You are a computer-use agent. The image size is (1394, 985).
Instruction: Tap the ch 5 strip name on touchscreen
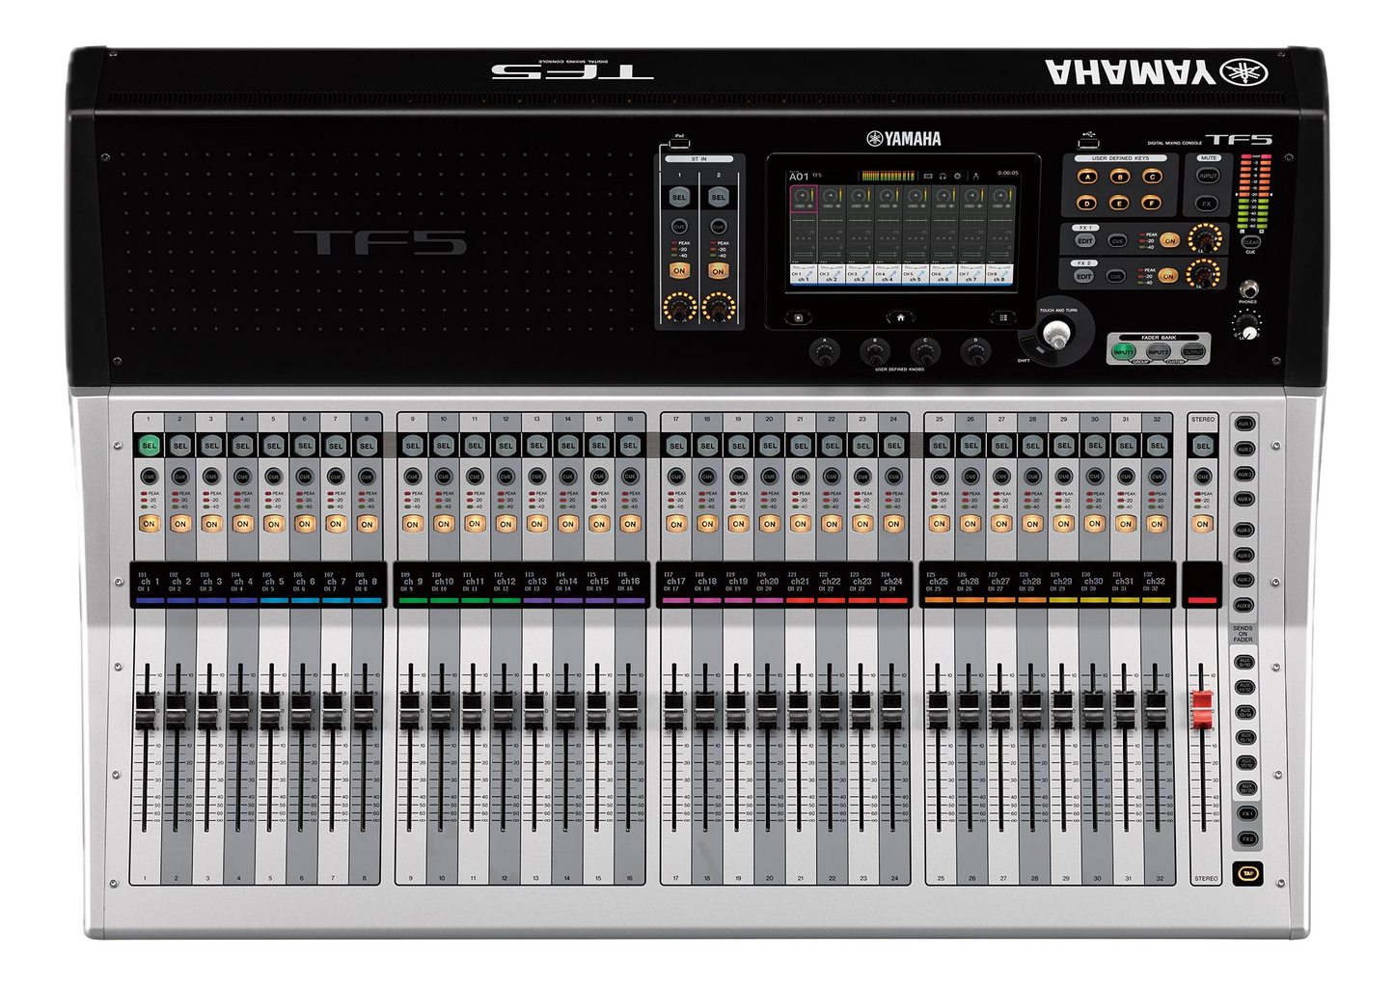coord(915,276)
